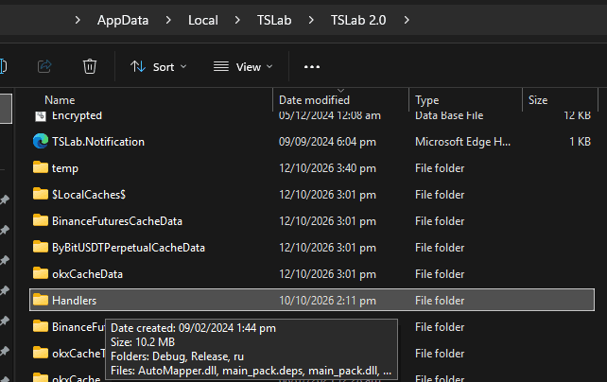
Task: Click TSLab 2.0 breadcrumb segment
Action: tap(358, 20)
